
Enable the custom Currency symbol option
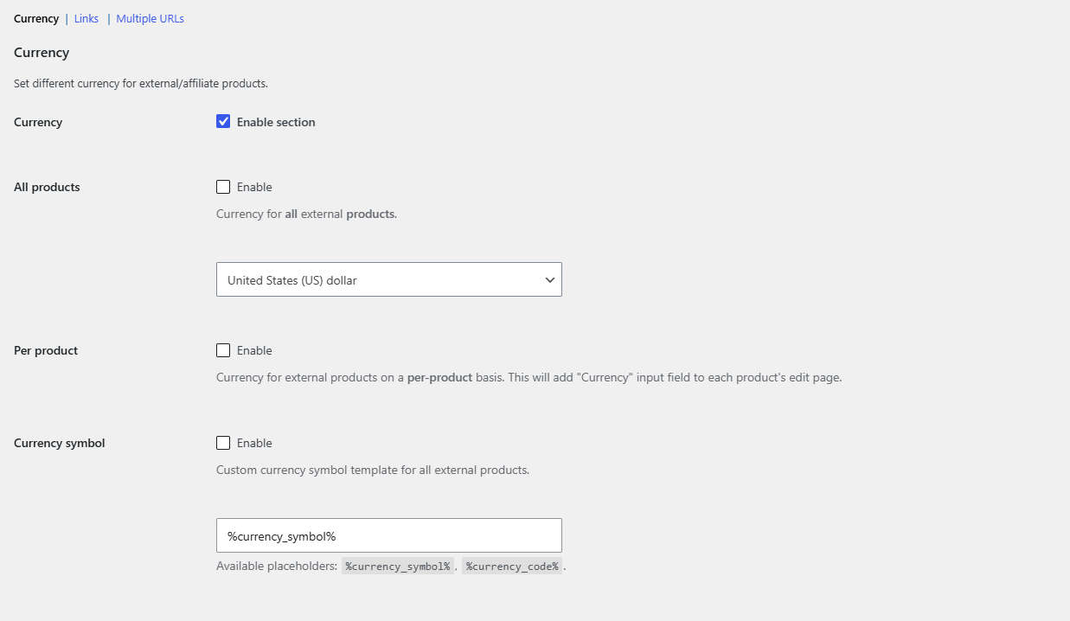223,443
